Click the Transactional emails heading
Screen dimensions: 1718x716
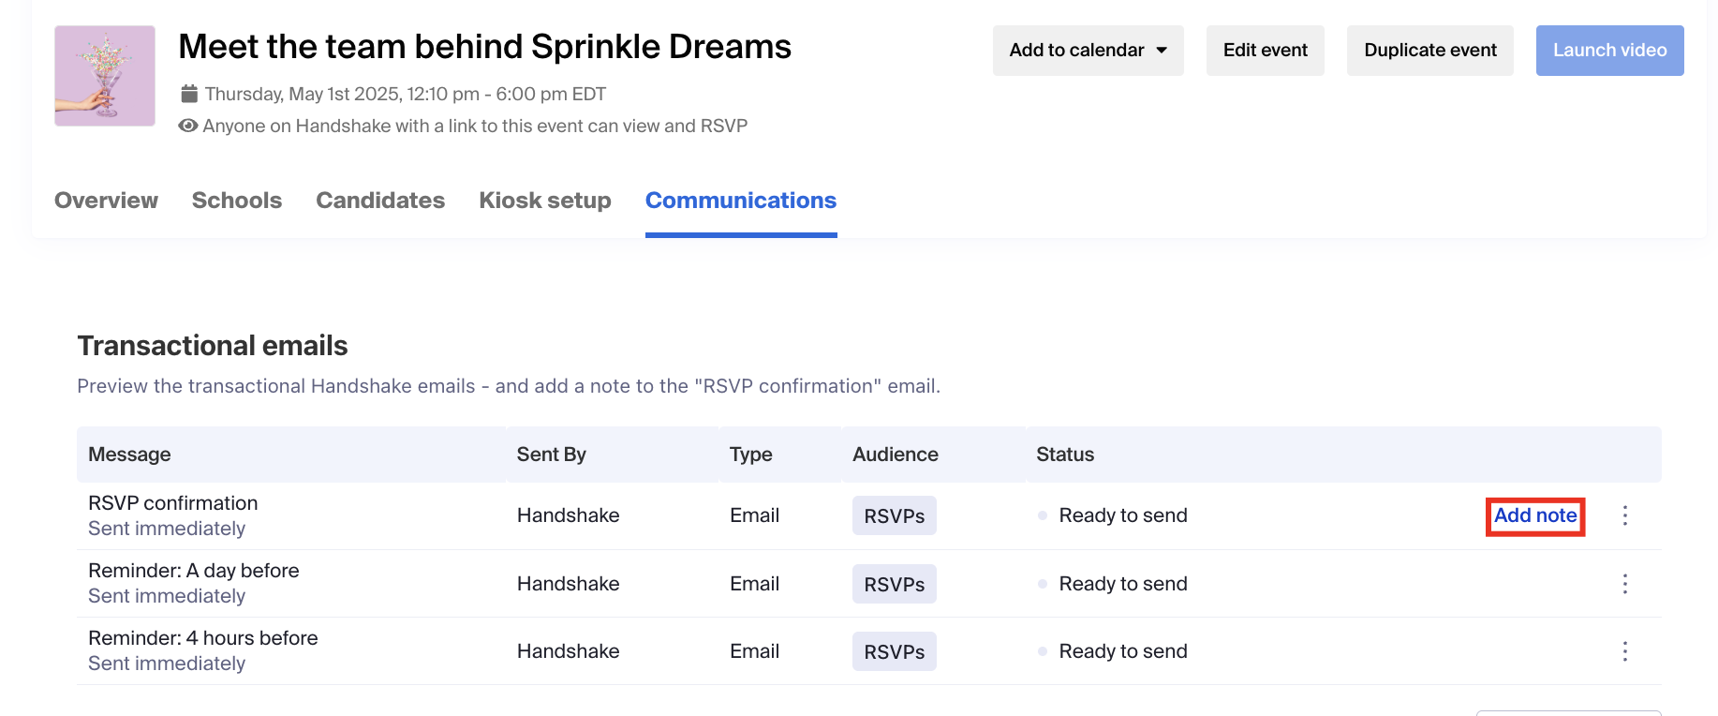click(213, 346)
